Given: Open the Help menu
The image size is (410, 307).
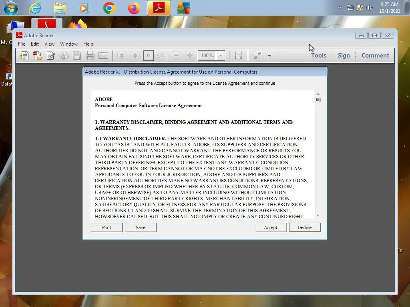Looking at the screenshot, I should 88,44.
